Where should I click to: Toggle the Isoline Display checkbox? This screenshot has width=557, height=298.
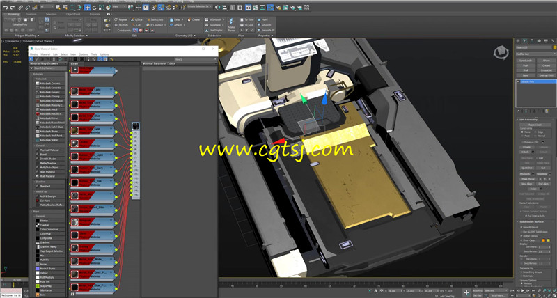521,236
